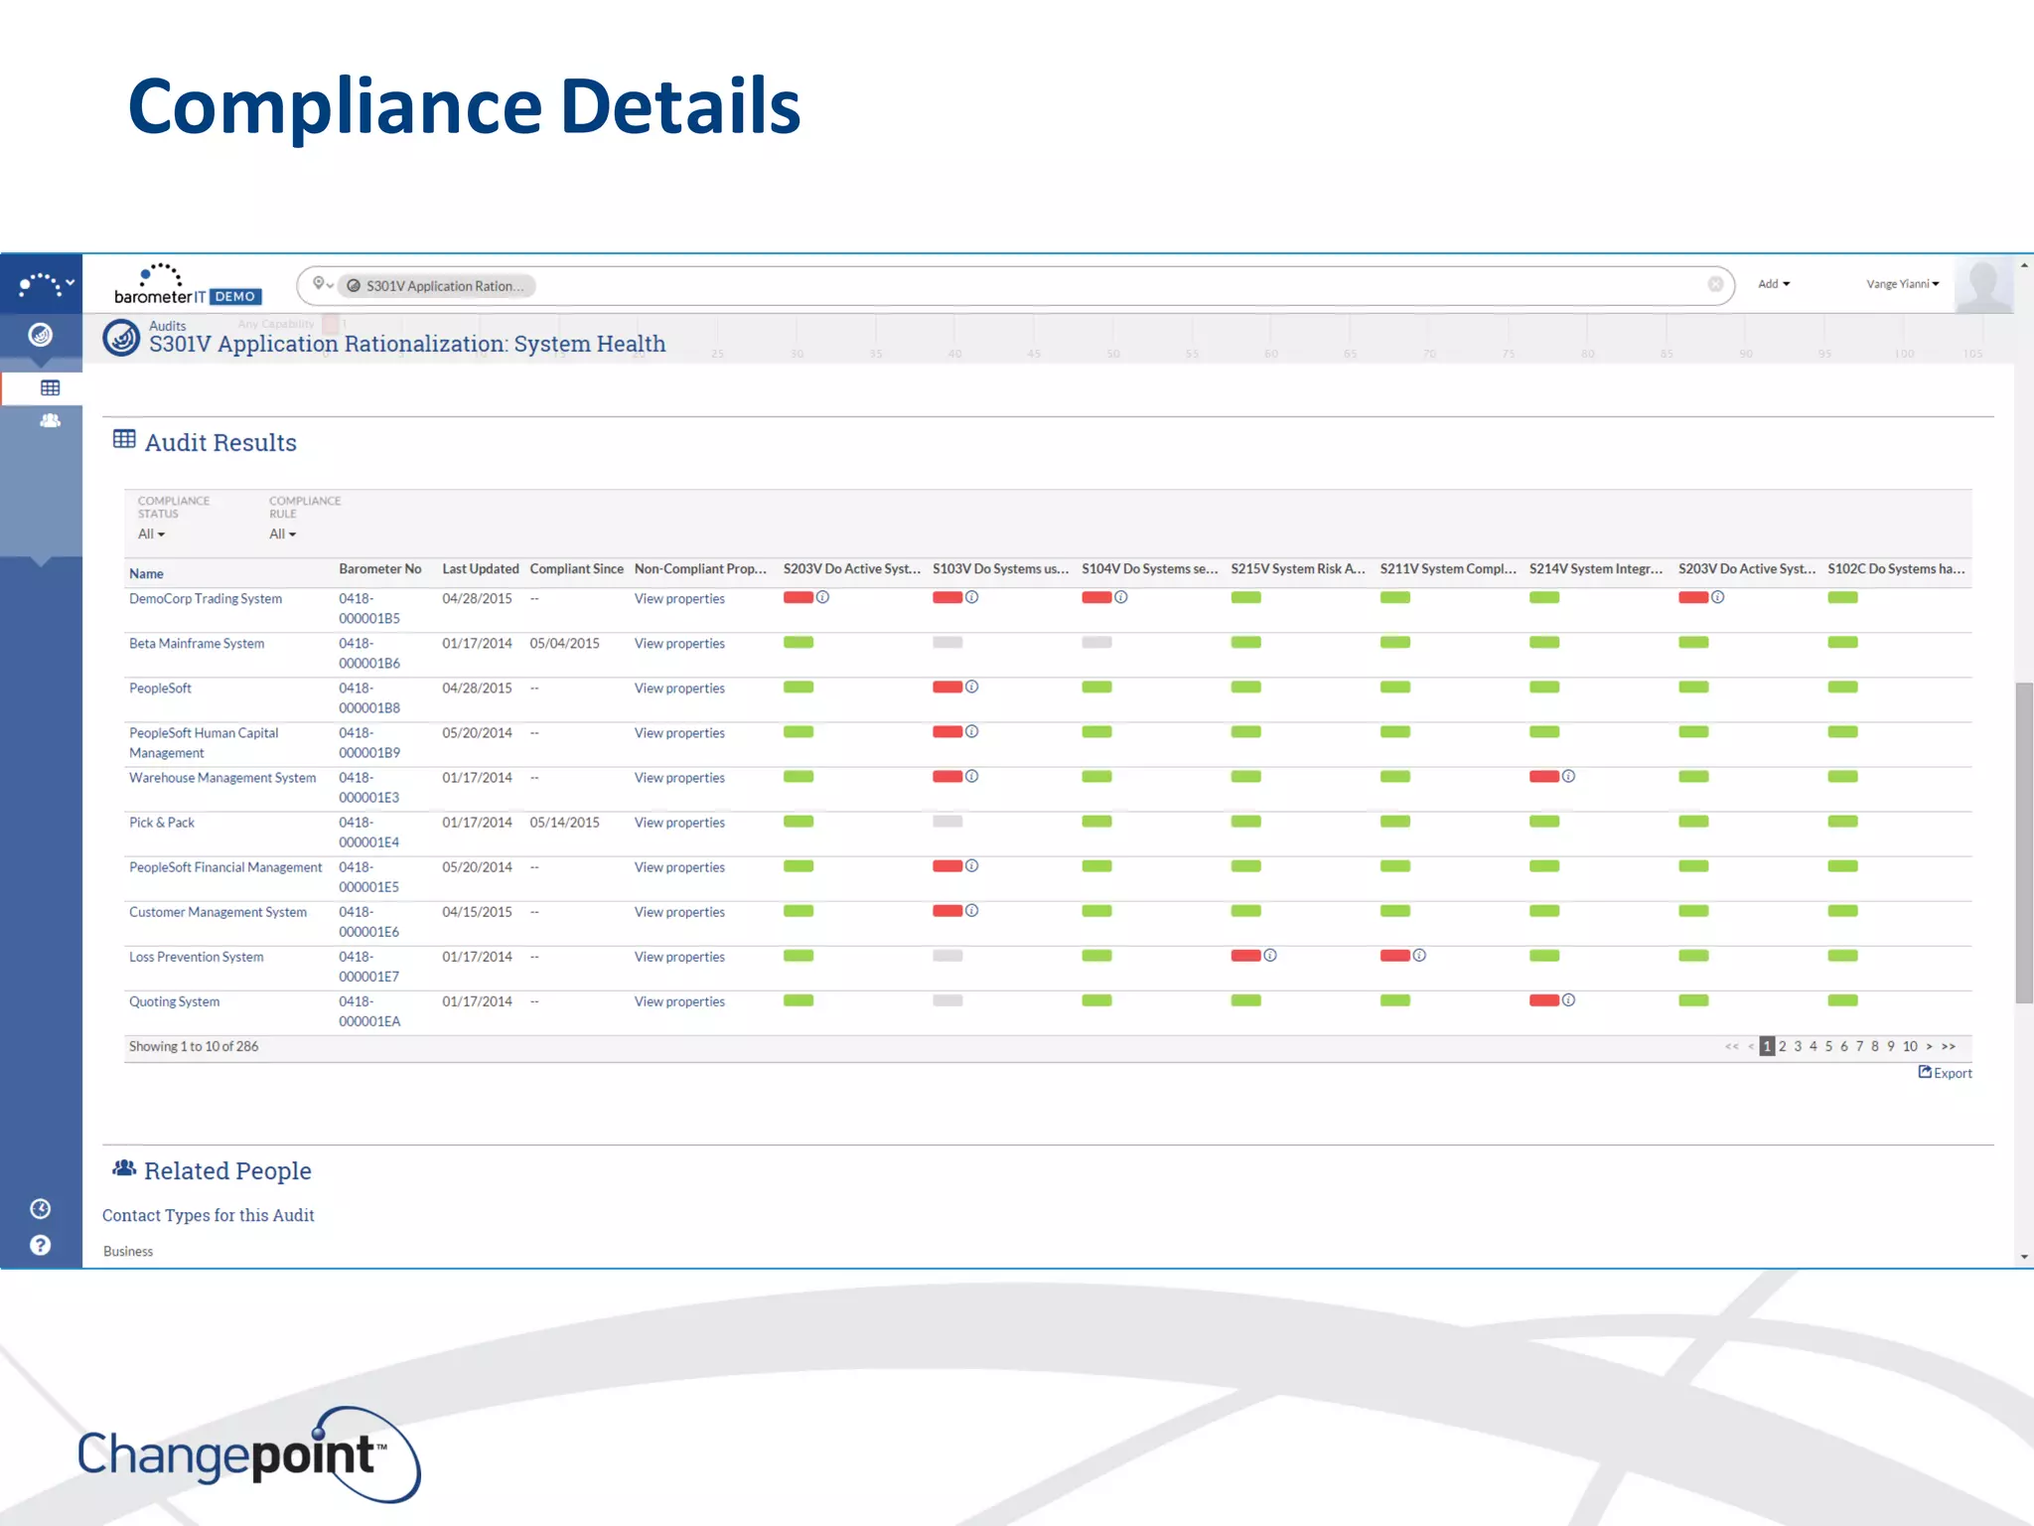Click info icon for Customer Management S103V
This screenshot has height=1526, width=2034.
coord(971,910)
